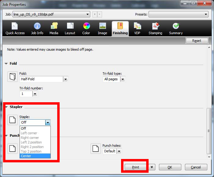Open the Image tab icon
Screen dimensions: 214x177
pyautogui.click(x=103, y=26)
